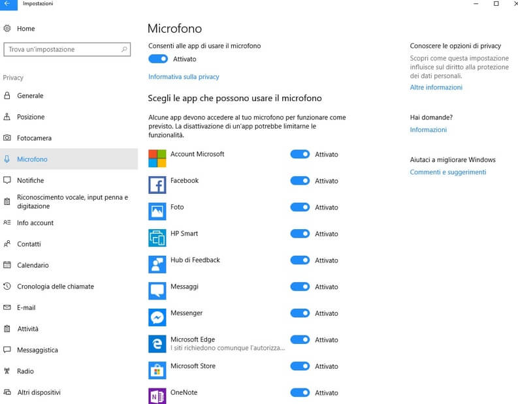Click the Foto app icon

(157, 211)
